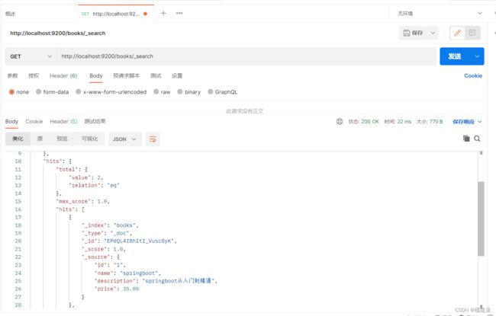Viewport: 496px width, 316px height.
Task: Choose the pretty view mode
Action: pyautogui.click(x=18, y=139)
